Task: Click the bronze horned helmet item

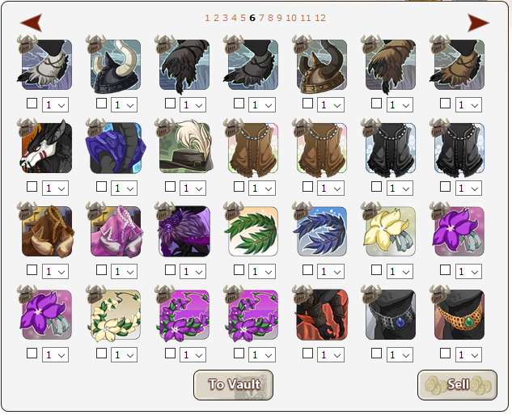Action: (x=322, y=65)
